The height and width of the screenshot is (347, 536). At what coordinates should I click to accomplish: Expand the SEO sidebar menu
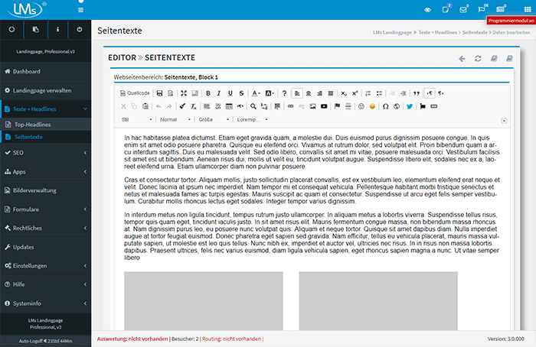click(45, 153)
